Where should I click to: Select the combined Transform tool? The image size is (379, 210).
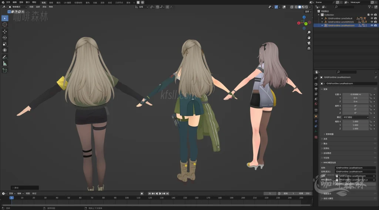click(x=4, y=50)
